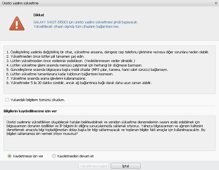Check 'Yukarıdaki bilgilerin tümünü okudum' checkbox
This screenshot has width=219, height=170.
pyautogui.click(x=7, y=100)
